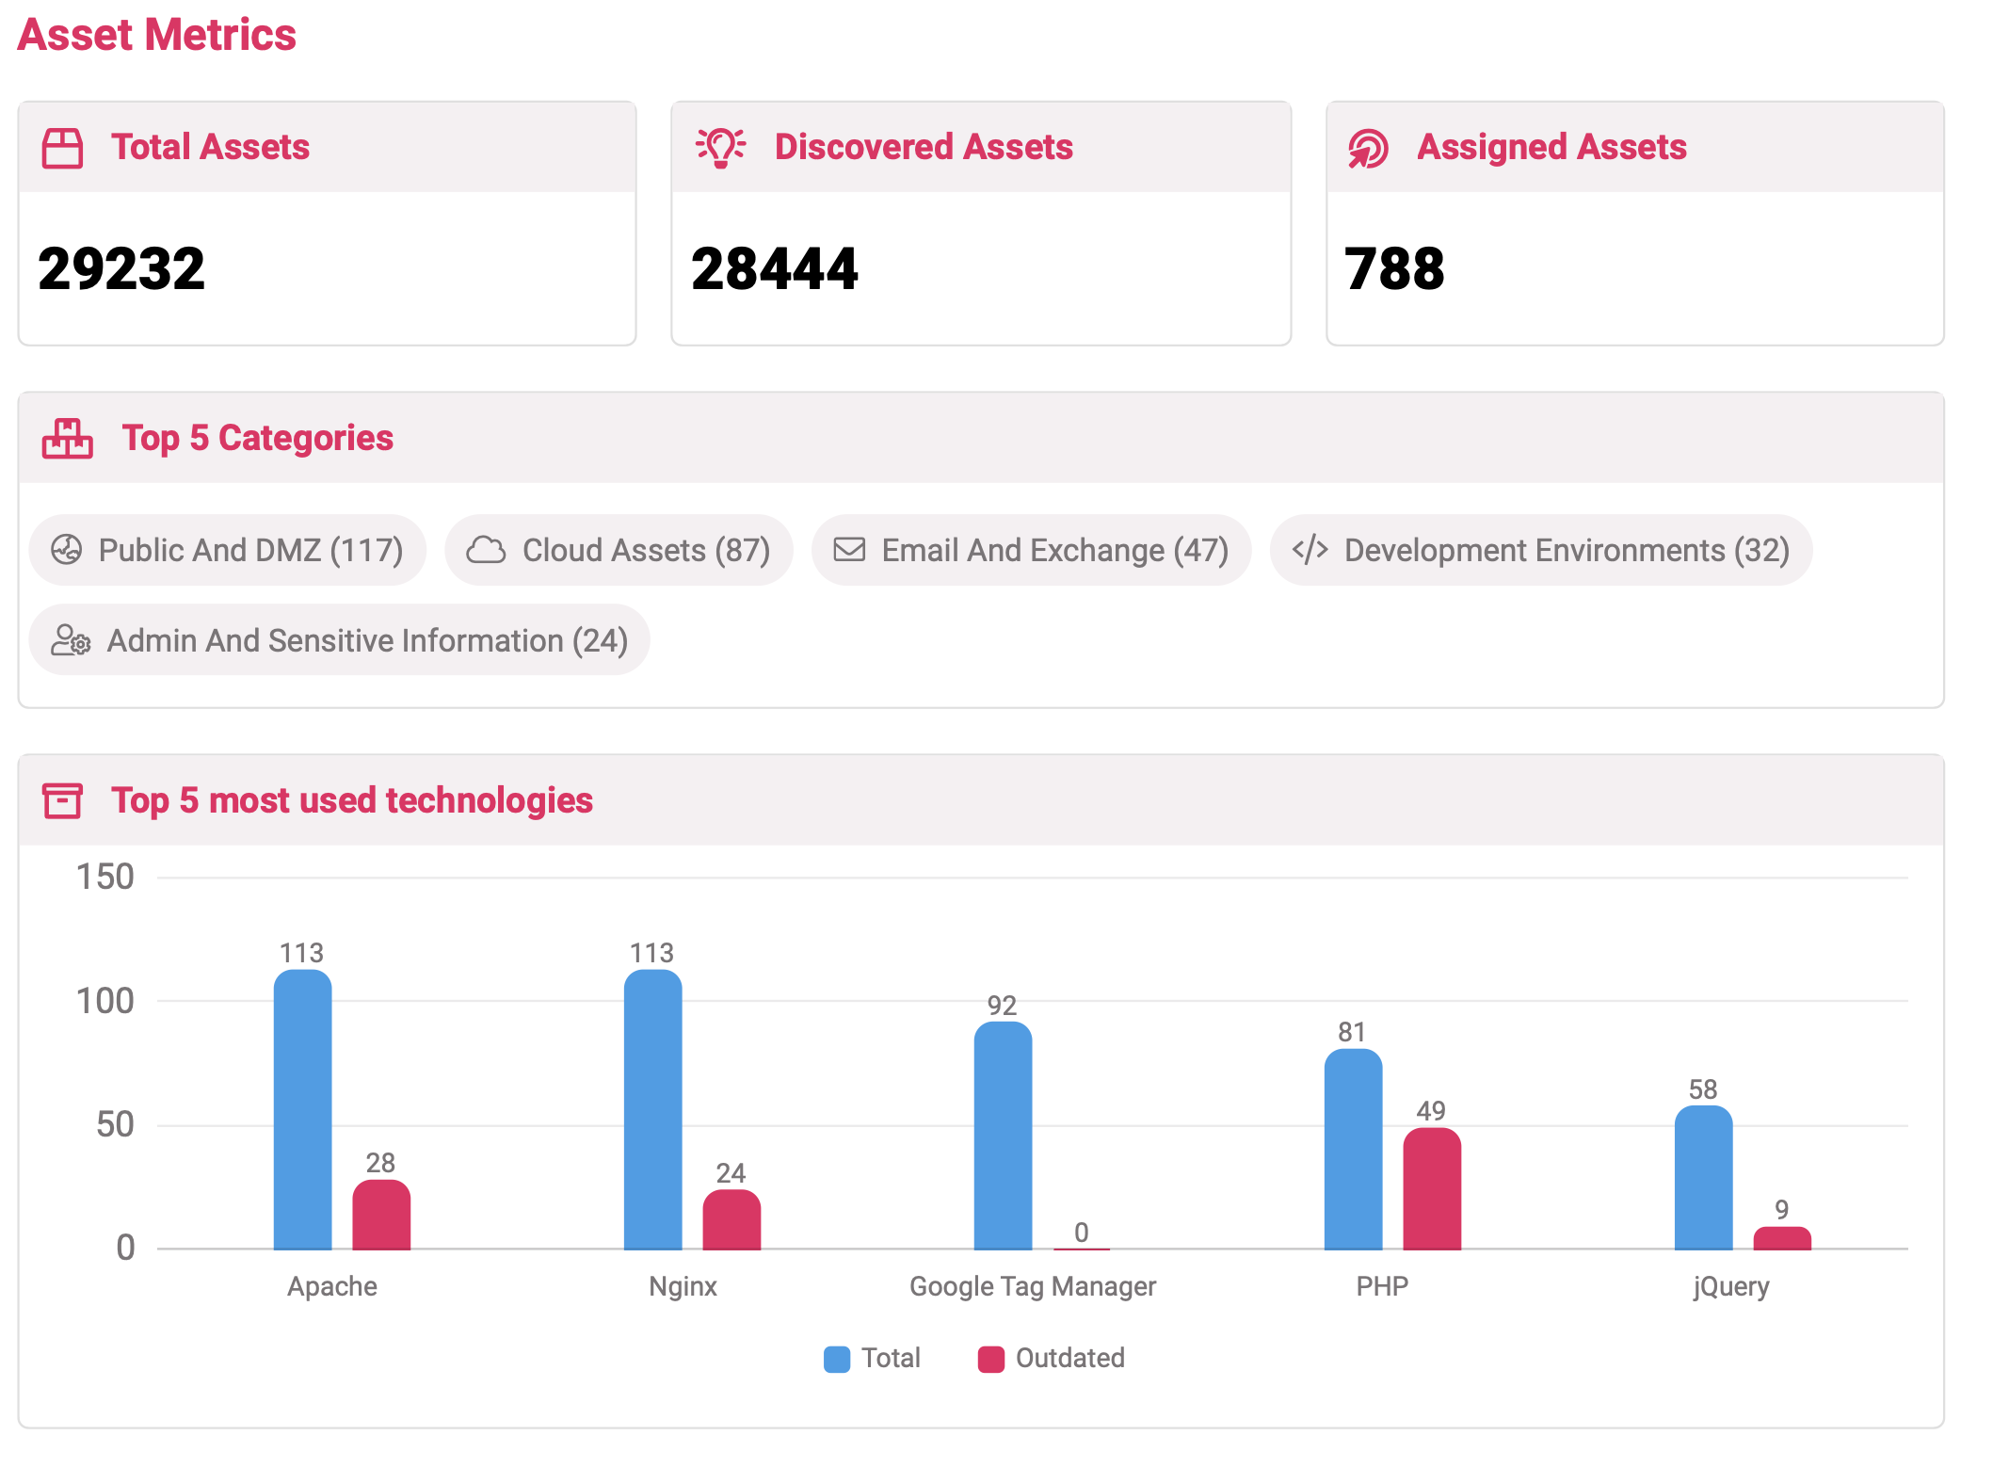
Task: Click the red Outdated legend swatch
Action: [x=990, y=1359]
